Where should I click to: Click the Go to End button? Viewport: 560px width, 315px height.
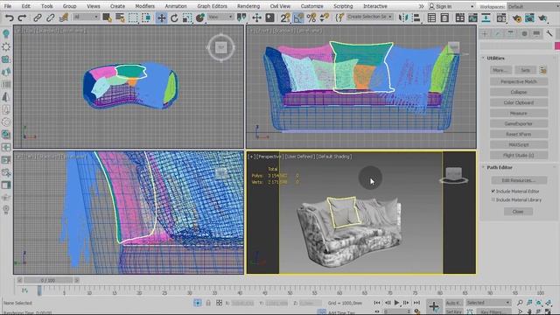pyautogui.click(x=416, y=303)
